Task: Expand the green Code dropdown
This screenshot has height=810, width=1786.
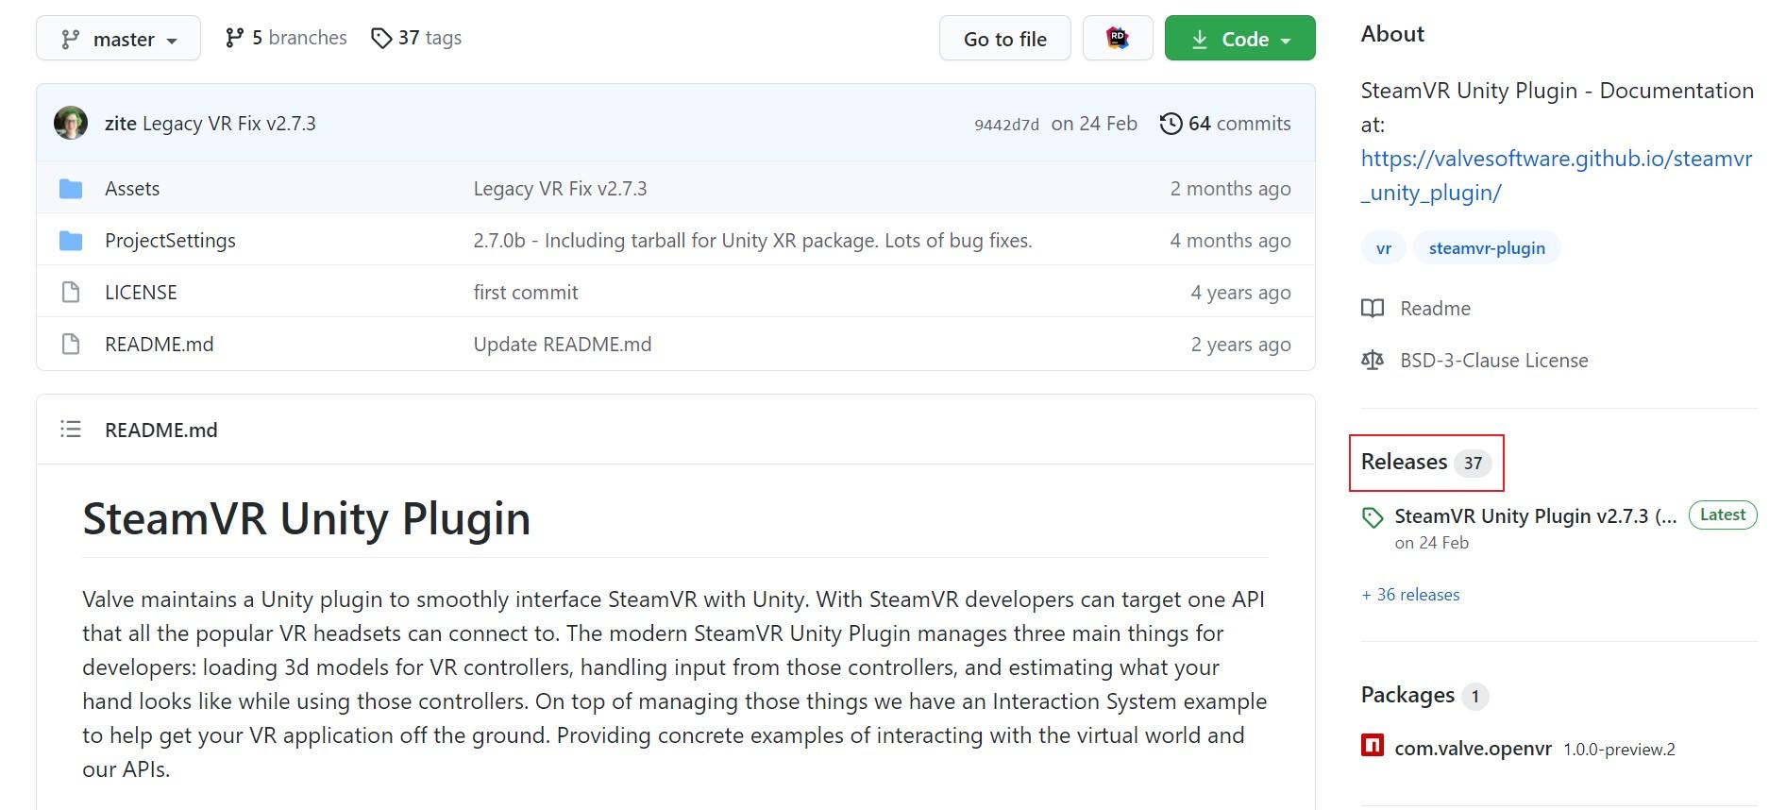Action: (1239, 39)
